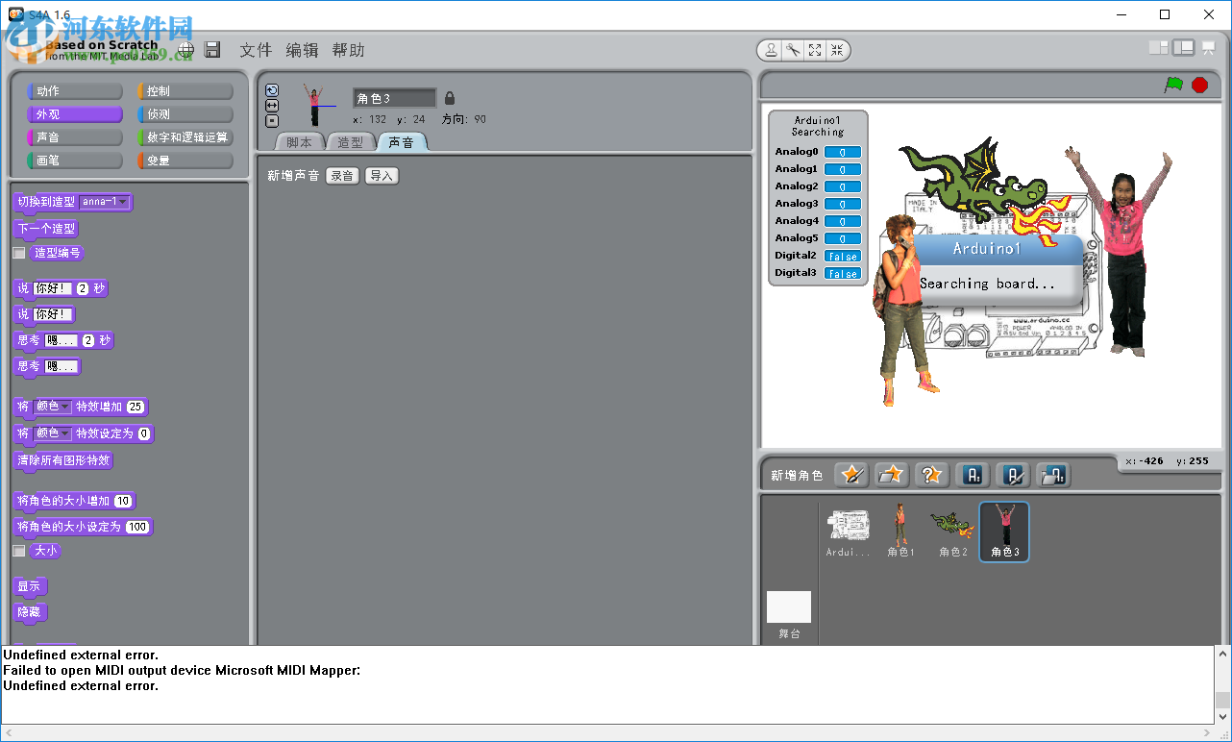Click the green flag to start
The height and width of the screenshot is (742, 1232).
click(x=1173, y=85)
